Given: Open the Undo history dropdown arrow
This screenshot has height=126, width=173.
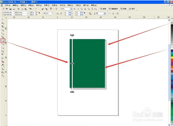Looking at the screenshot, I should point(33,9).
